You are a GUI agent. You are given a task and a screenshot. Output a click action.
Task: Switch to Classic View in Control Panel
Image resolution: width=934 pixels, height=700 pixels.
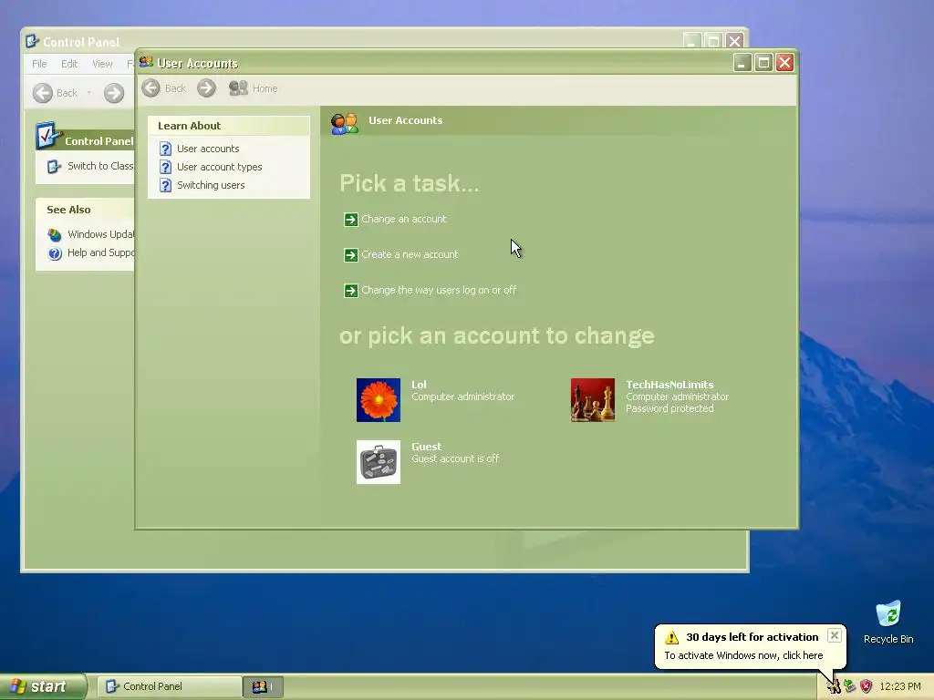point(100,166)
